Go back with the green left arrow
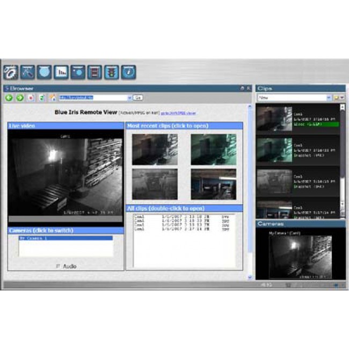 click(x=9, y=98)
